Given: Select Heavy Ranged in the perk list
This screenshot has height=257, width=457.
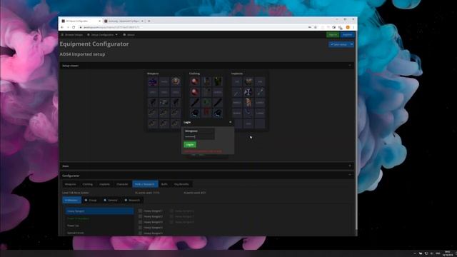Looking at the screenshot, I should (x=99, y=211).
